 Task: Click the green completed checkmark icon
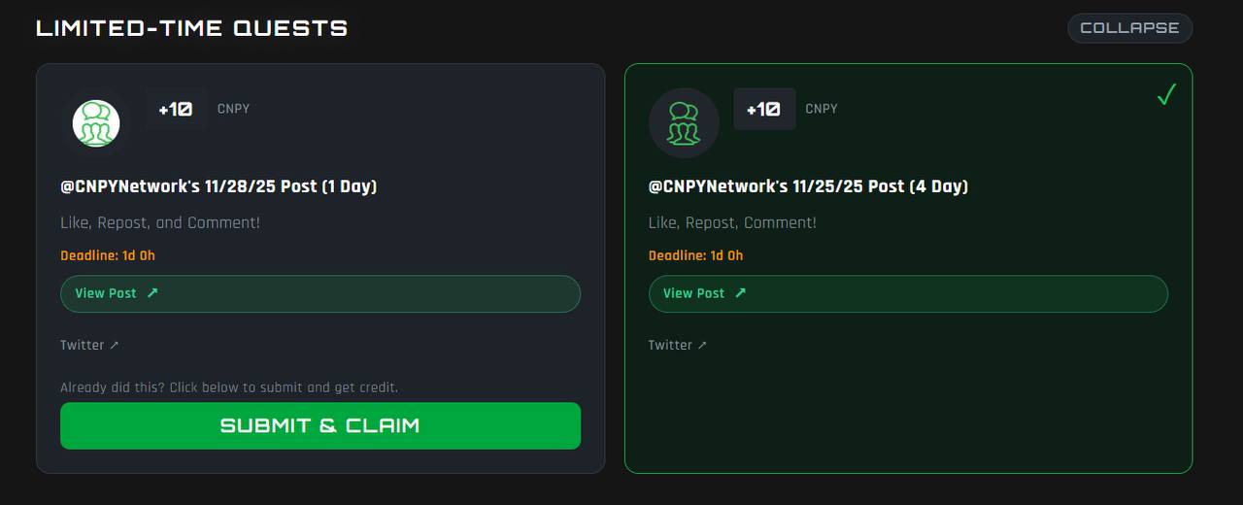(1166, 95)
